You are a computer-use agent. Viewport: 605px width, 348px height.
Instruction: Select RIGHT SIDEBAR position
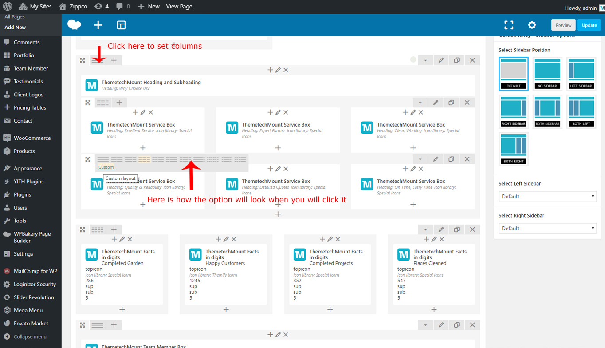[x=514, y=111]
